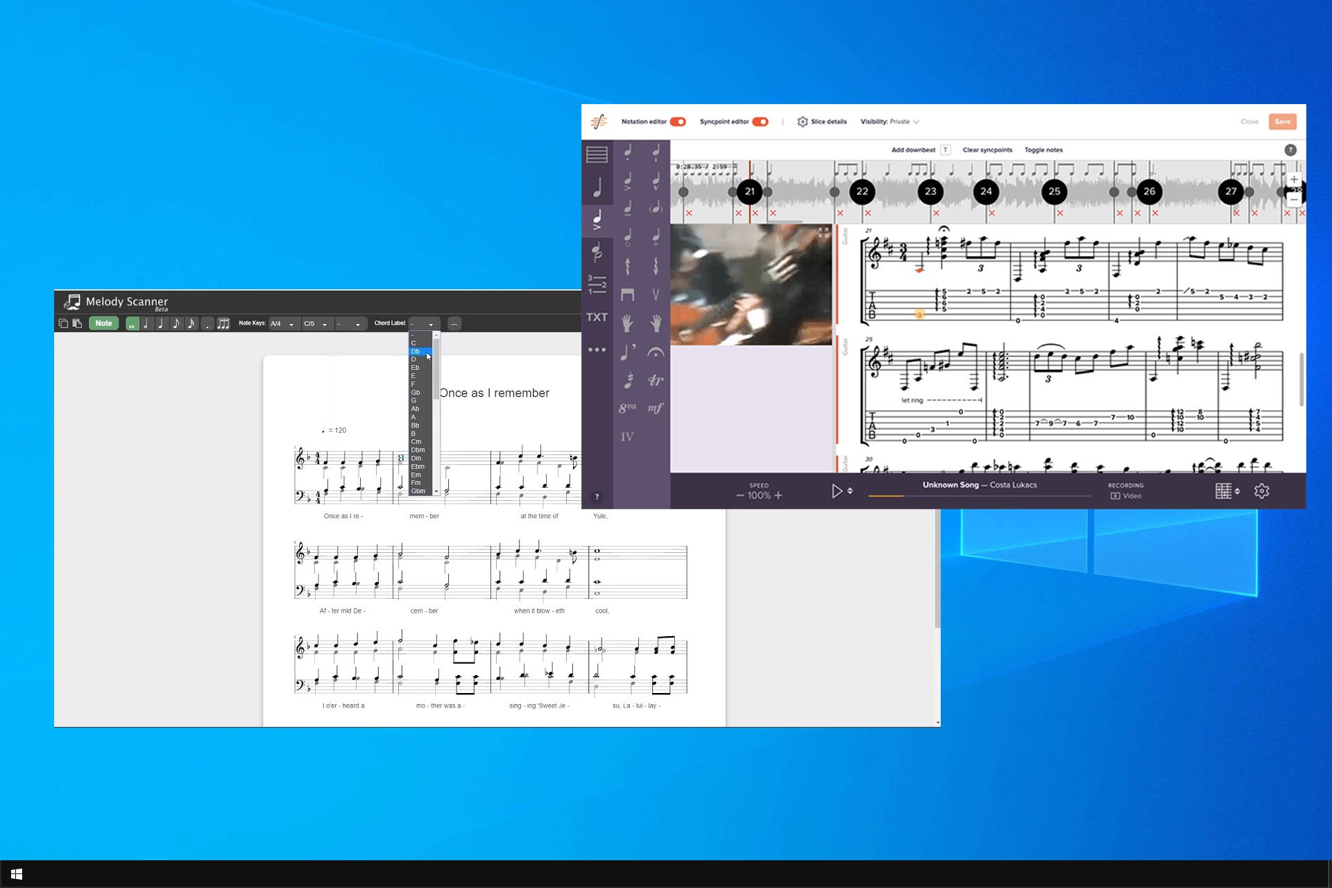
Task: Open the staff lines panel in Soundslice sidebar
Action: (x=597, y=154)
